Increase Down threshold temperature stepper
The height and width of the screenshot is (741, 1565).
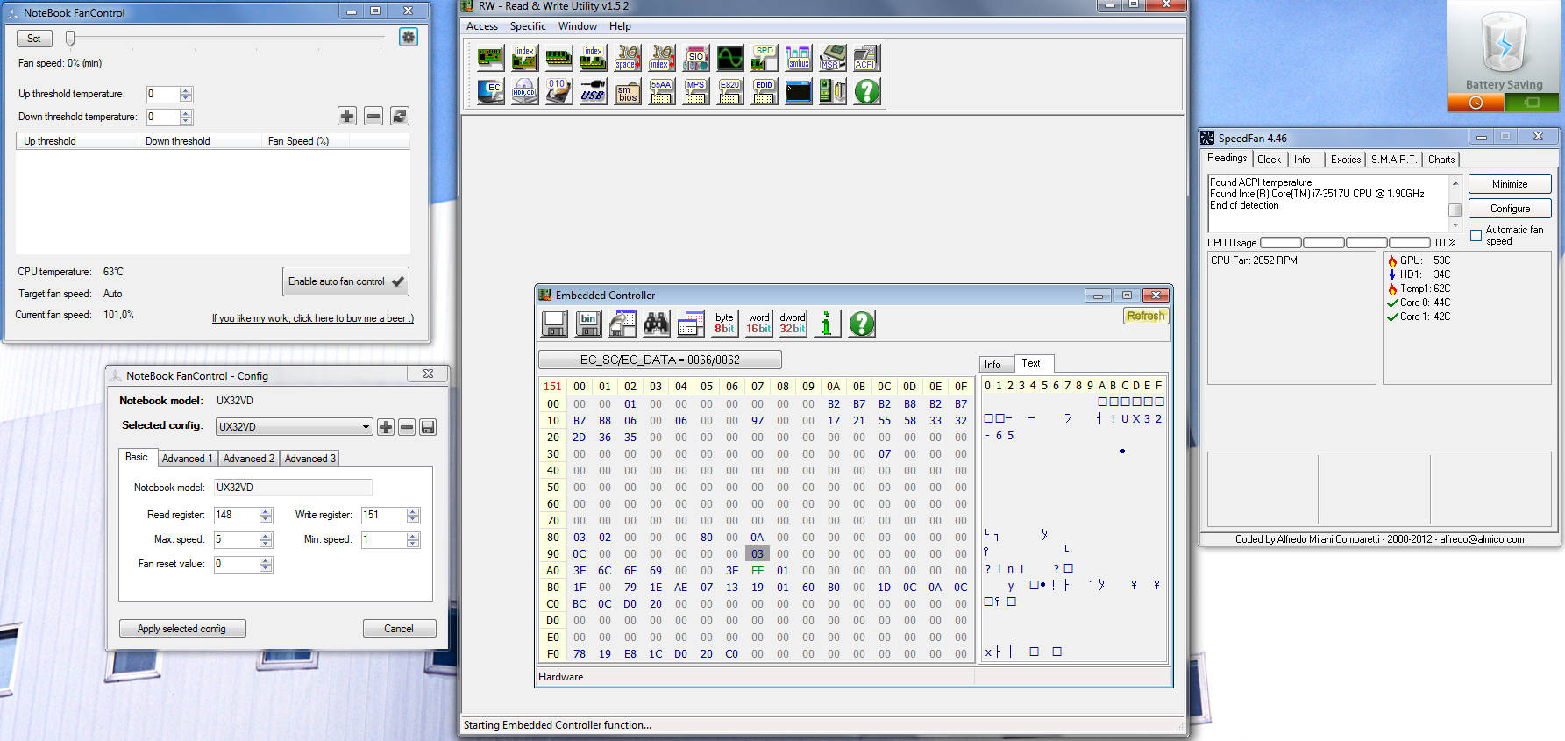pyautogui.click(x=186, y=113)
